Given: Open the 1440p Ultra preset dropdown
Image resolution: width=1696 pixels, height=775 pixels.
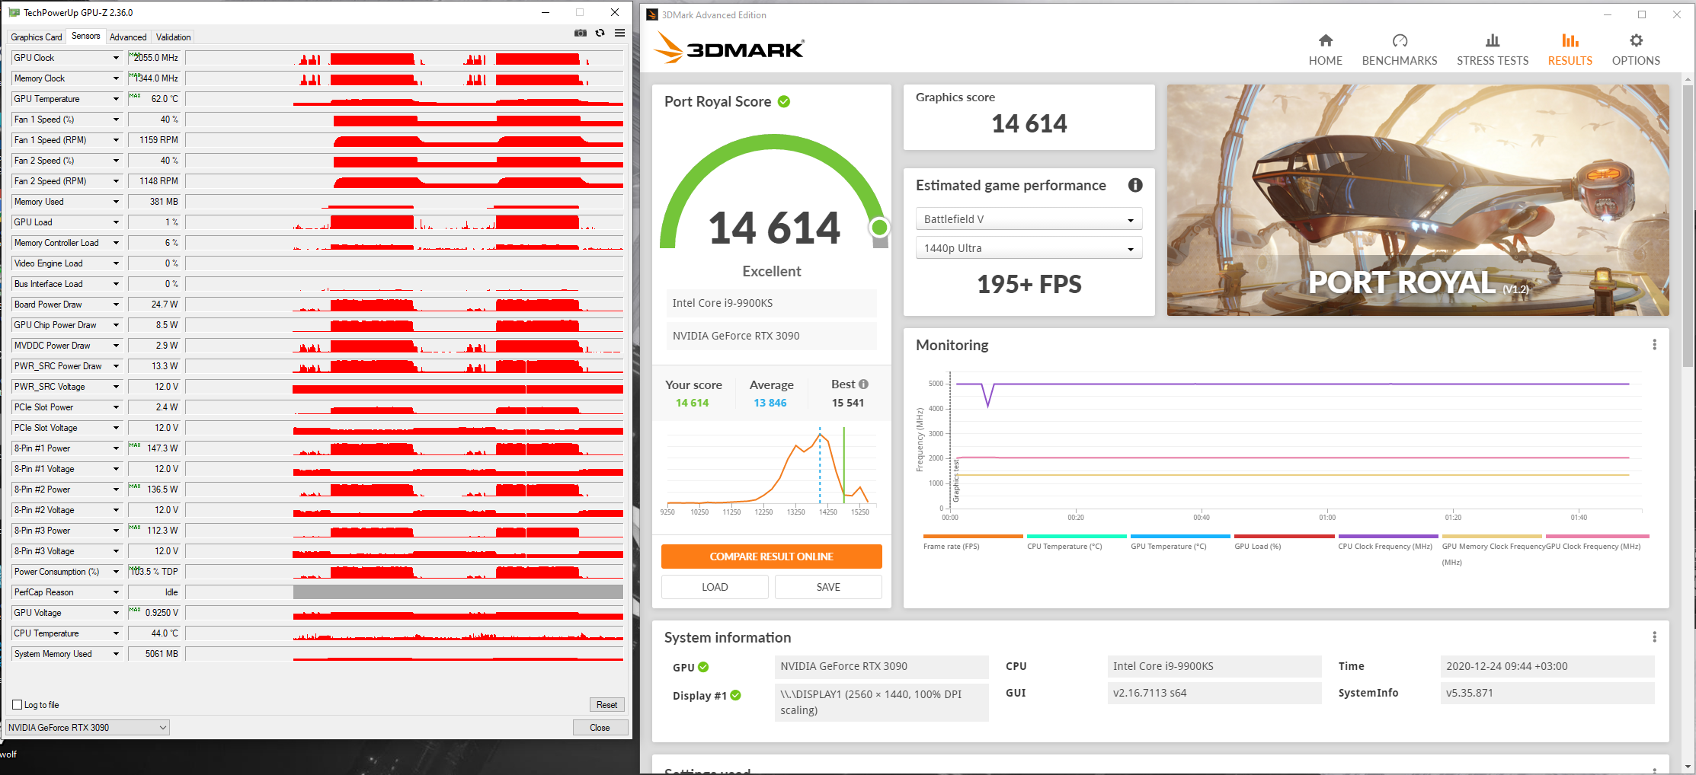Looking at the screenshot, I should [x=1029, y=248].
